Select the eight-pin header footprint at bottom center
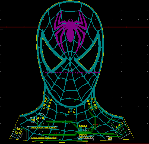This screenshot has height=144, width=149. pos(85,137)
